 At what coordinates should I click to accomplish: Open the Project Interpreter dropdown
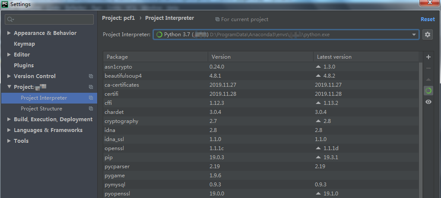(414, 35)
